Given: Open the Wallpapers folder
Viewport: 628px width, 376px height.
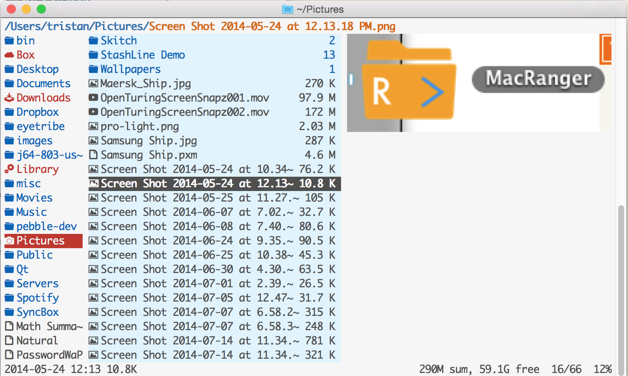Looking at the screenshot, I should tap(130, 69).
